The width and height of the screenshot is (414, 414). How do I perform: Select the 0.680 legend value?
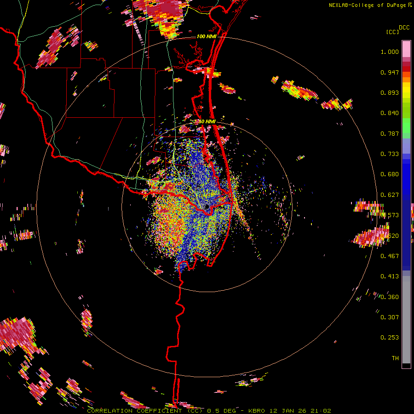[x=390, y=174]
